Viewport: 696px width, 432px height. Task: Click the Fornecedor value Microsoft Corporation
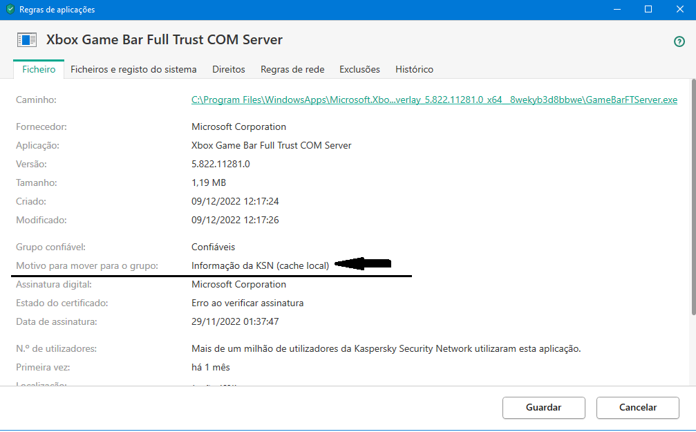point(238,127)
